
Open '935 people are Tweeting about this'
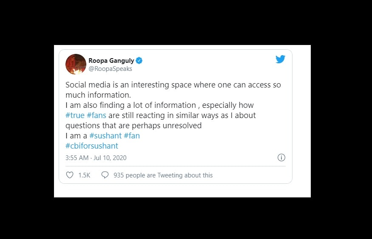163,175
